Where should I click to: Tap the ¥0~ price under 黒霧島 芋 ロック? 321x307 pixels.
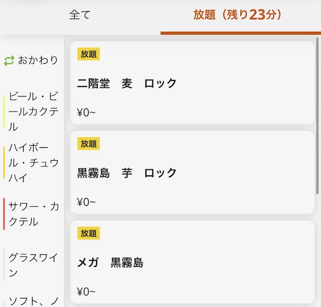[86, 202]
